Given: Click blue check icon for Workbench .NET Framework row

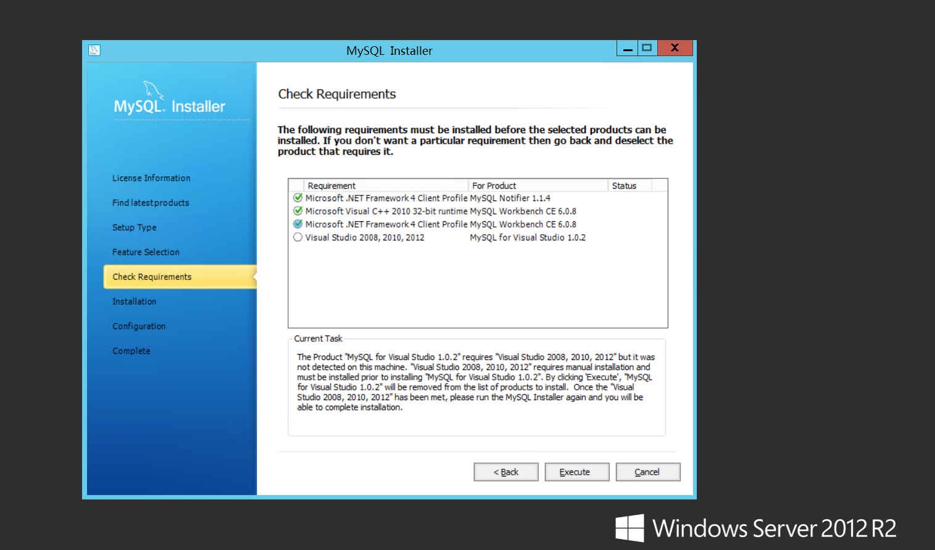Looking at the screenshot, I should tap(298, 224).
